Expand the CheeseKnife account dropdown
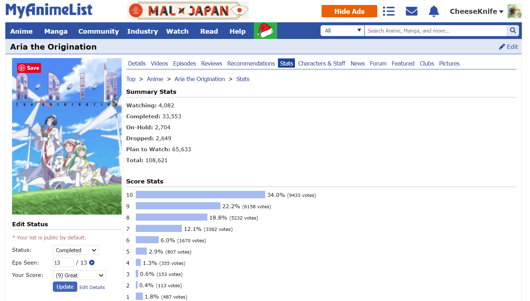The height and width of the screenshot is (301, 530). [476, 11]
